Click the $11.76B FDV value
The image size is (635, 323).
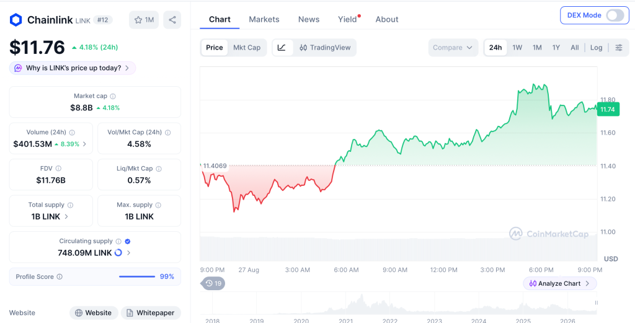point(51,180)
